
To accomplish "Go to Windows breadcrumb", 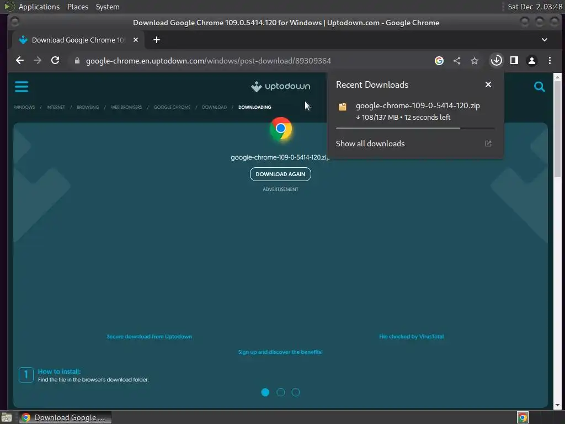I will [x=24, y=107].
